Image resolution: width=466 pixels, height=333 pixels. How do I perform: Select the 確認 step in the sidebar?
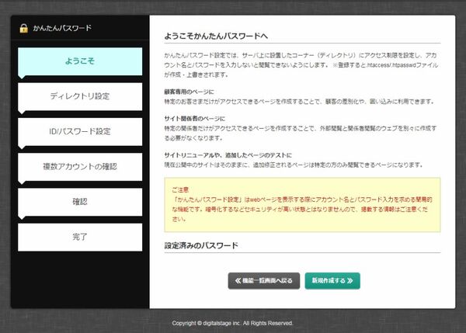80,202
